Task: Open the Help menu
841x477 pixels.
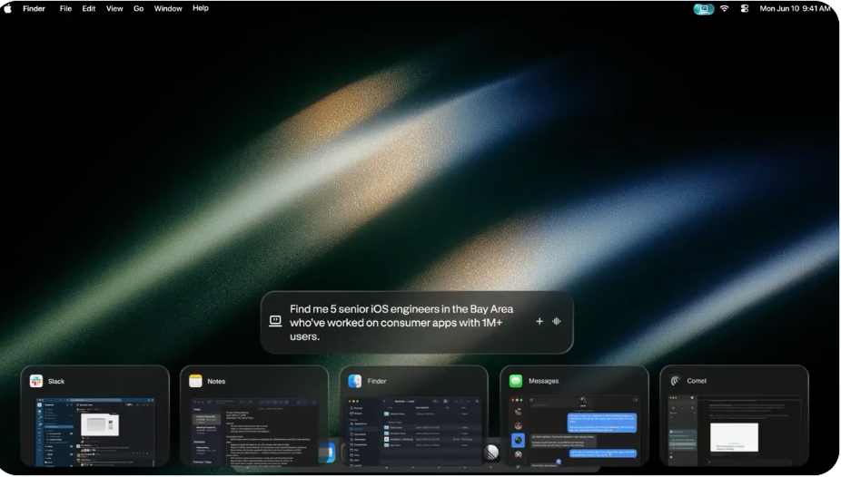Action: pos(201,8)
